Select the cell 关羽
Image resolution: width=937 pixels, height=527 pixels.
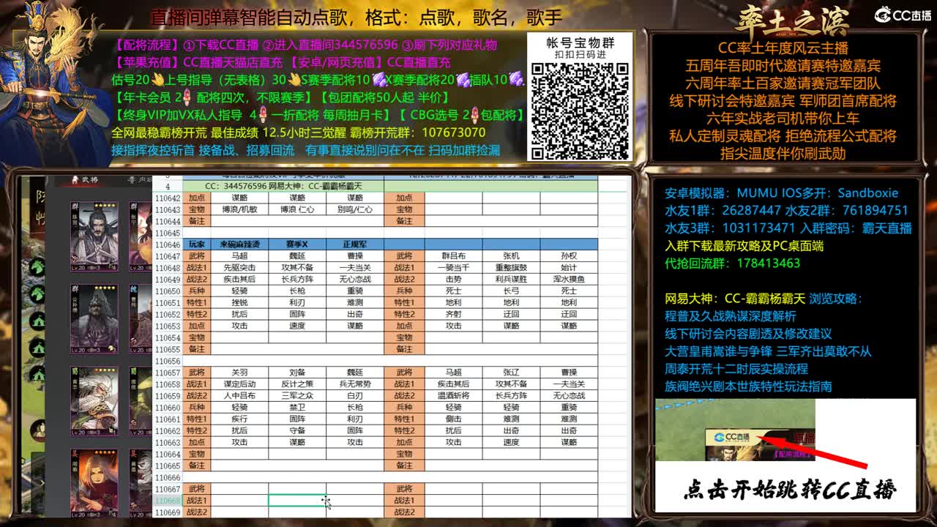[239, 373]
